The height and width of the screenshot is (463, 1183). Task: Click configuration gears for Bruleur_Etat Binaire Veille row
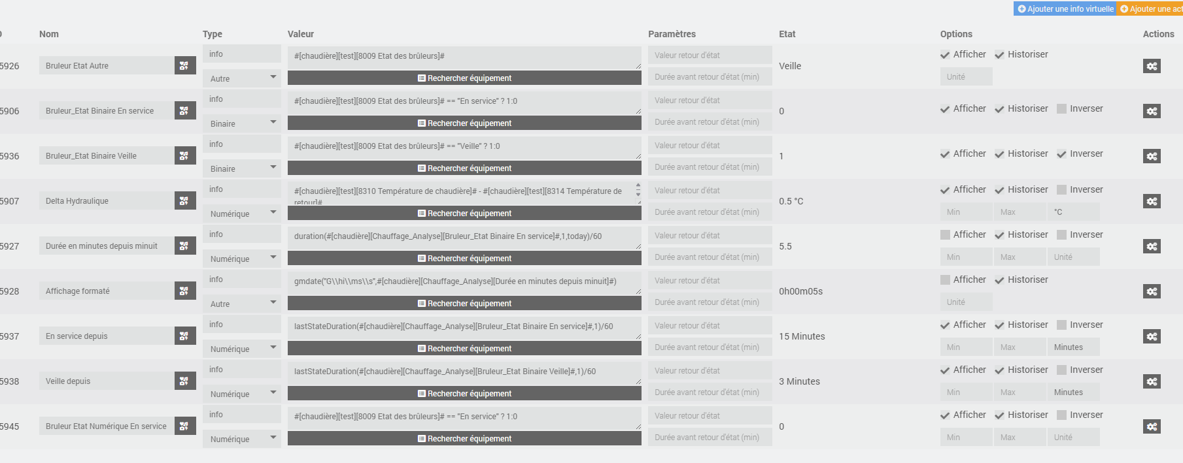coord(1152,156)
